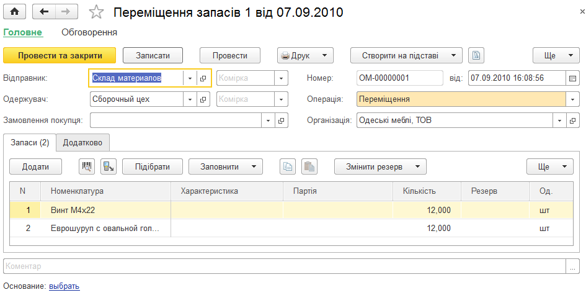Select the Додатково tab
Image resolution: width=586 pixels, height=295 pixels.
82,143
